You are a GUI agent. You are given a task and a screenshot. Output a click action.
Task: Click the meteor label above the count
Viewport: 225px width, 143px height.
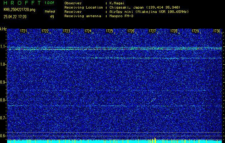coord(50,11)
